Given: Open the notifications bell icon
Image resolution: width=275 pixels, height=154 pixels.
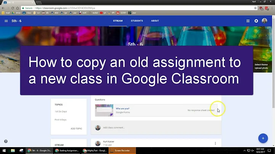Looking at the screenshot, I should [256, 21].
